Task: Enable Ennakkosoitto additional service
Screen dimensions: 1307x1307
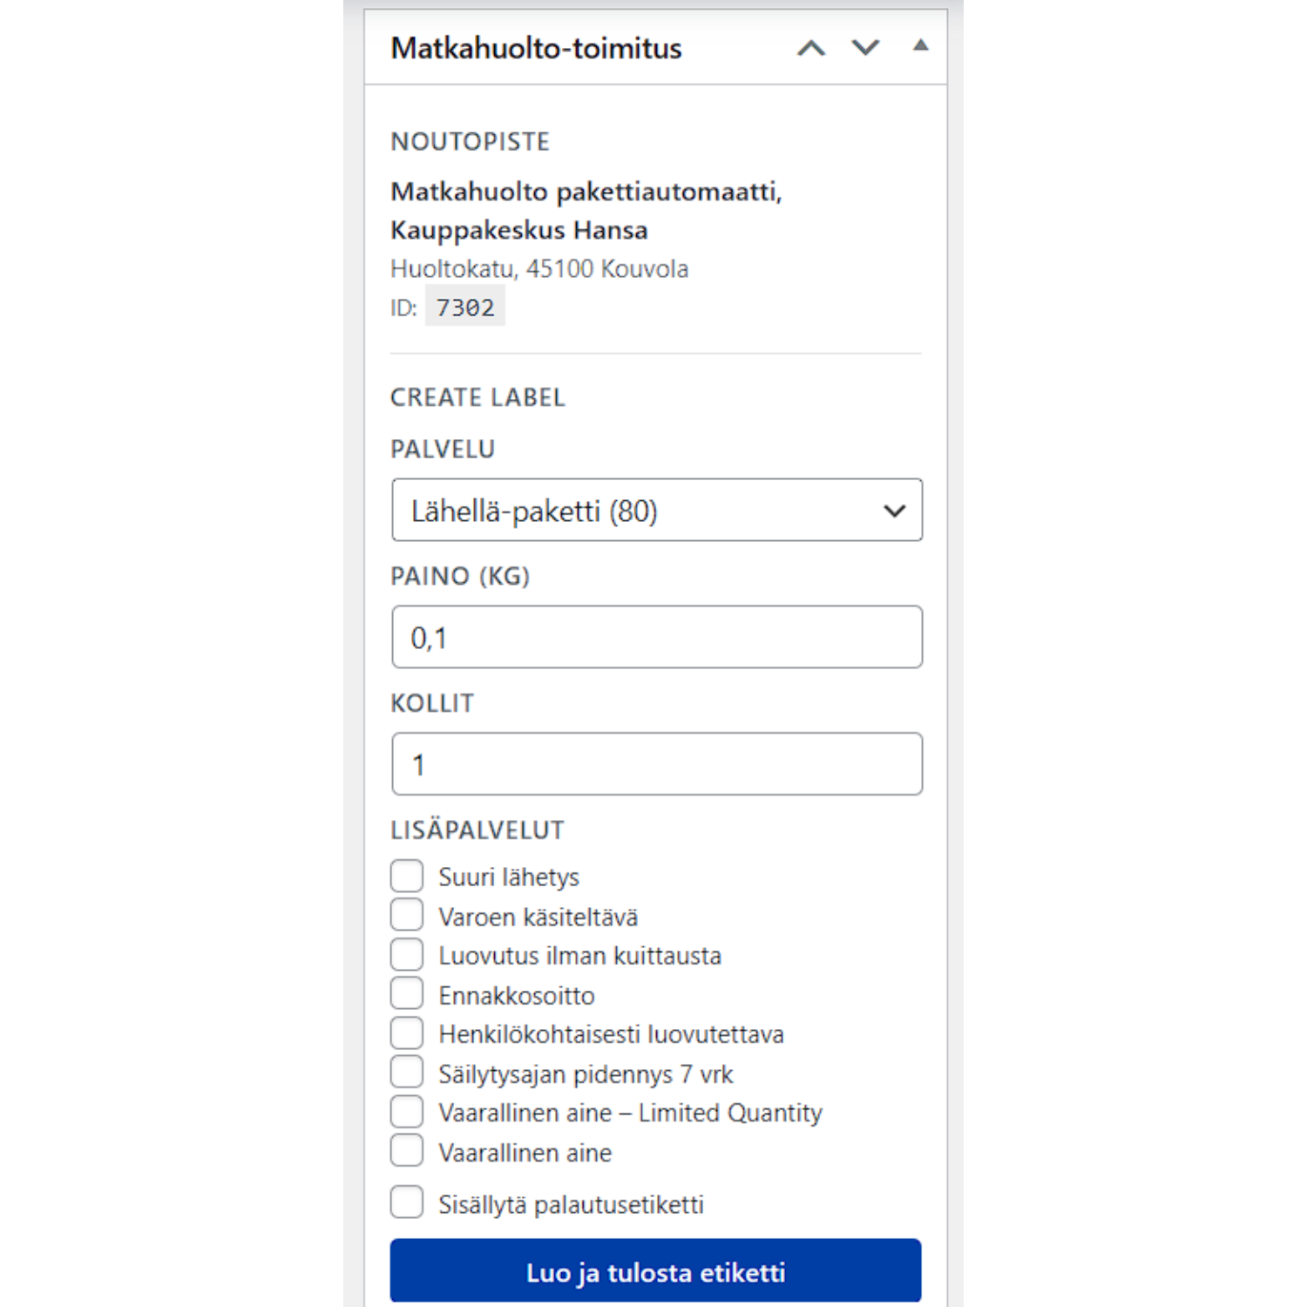Action: tap(407, 993)
